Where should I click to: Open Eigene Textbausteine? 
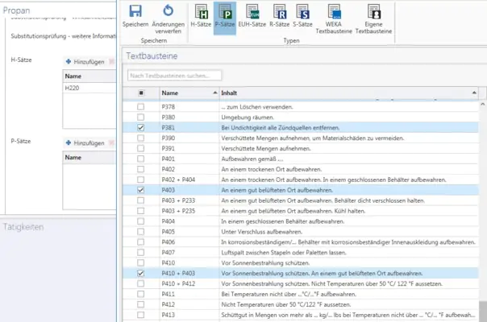373,19
